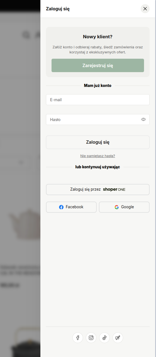Open the blog icon with pencil in footer
156x357 pixels.
point(118,338)
